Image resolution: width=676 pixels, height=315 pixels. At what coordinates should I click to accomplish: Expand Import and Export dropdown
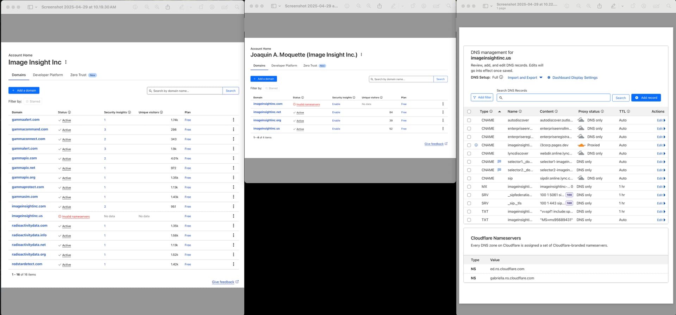coord(525,78)
